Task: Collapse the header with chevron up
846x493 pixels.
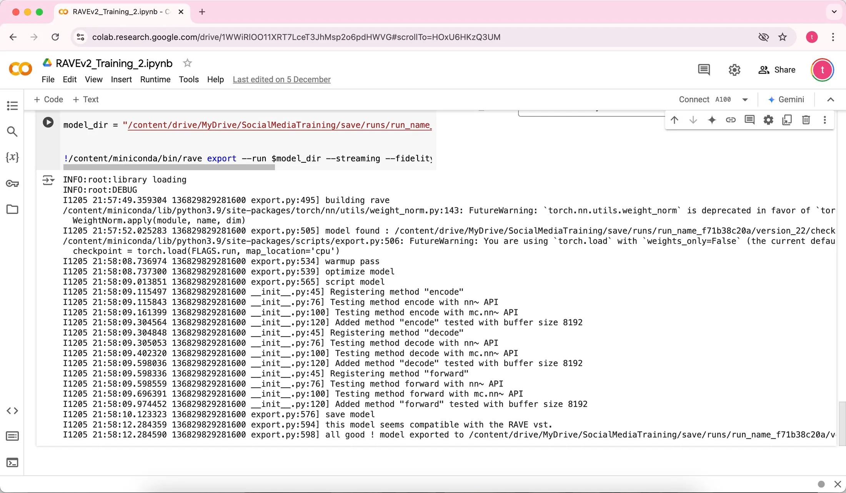Action: (831, 100)
